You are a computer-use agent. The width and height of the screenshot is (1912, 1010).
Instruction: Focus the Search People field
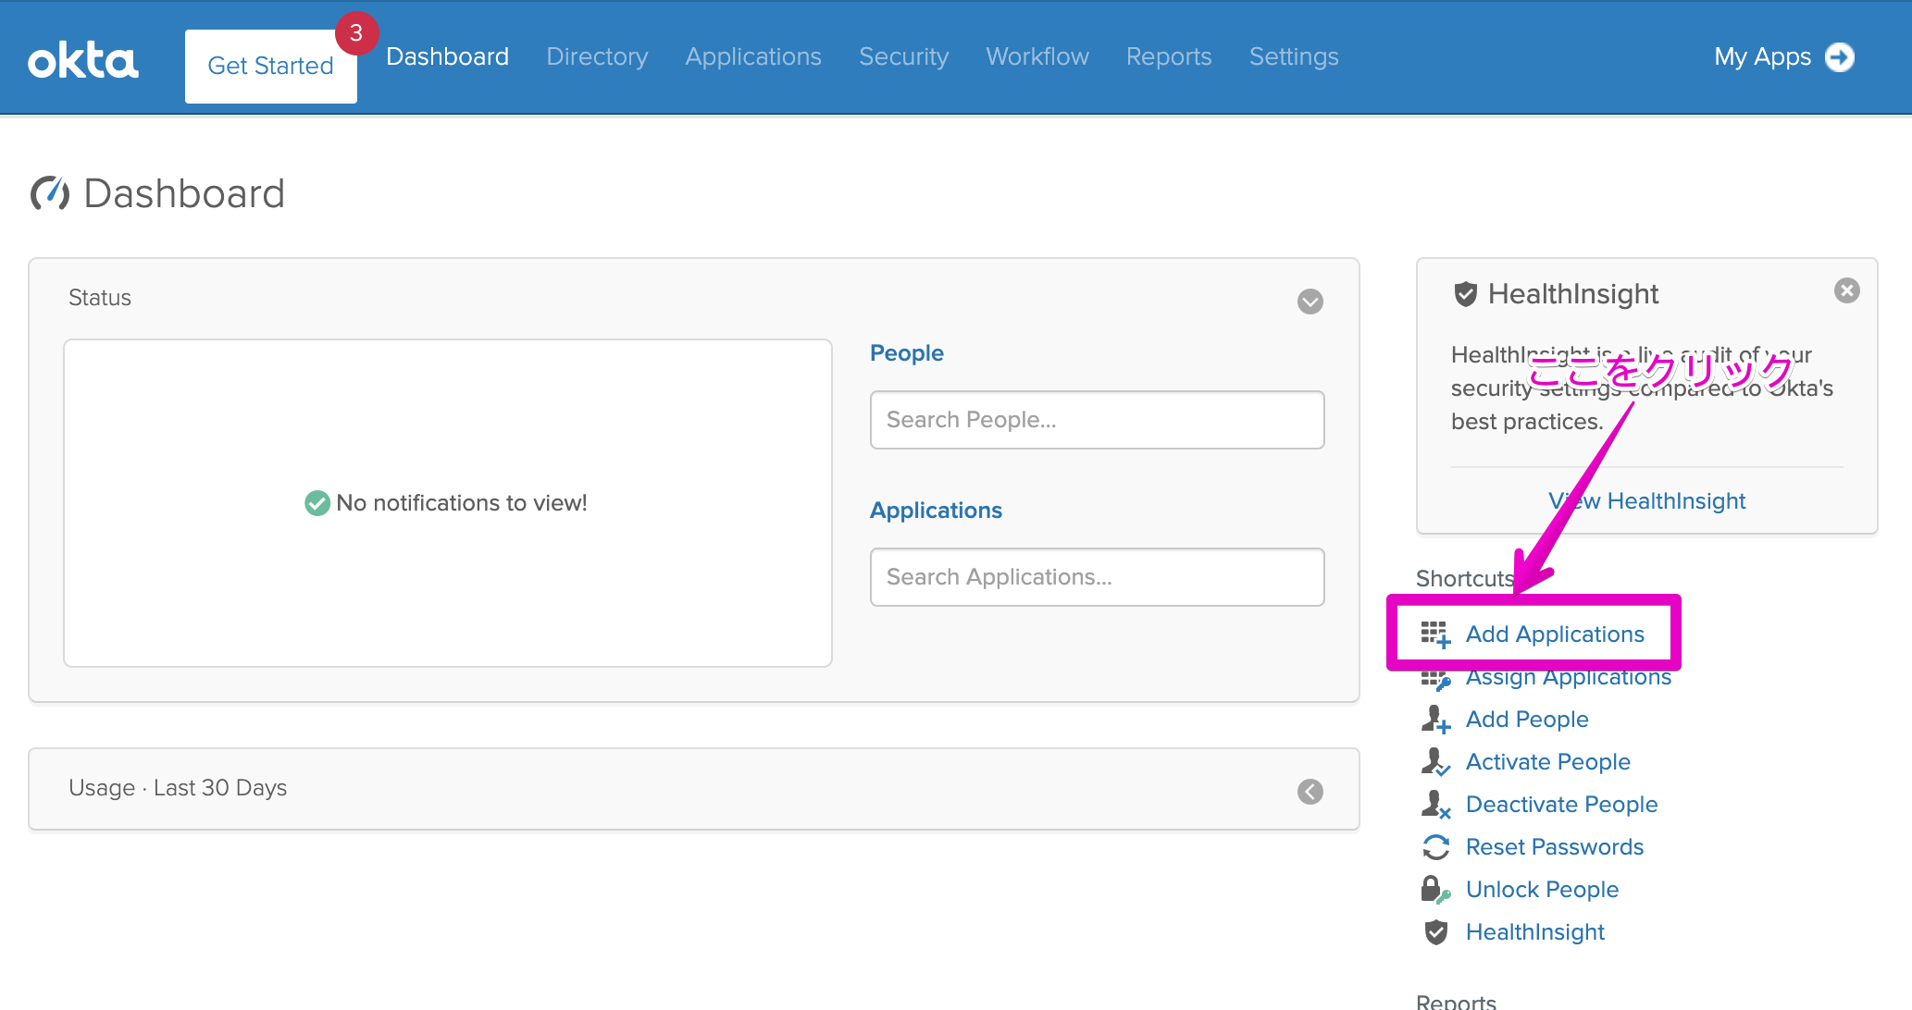click(x=1097, y=420)
